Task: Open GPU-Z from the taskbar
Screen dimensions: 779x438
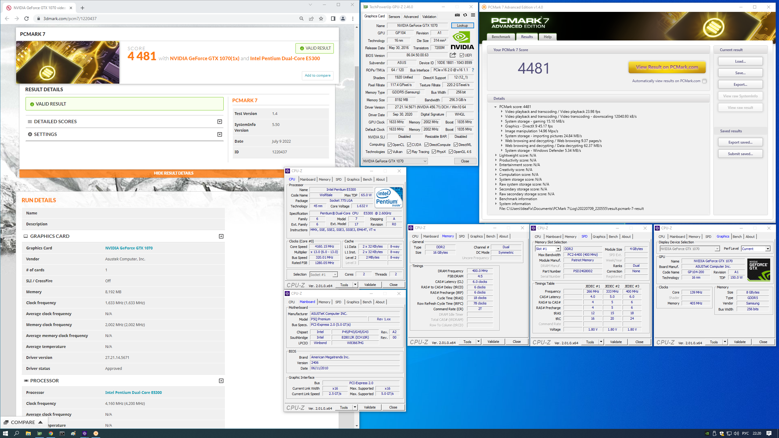Action: pyautogui.click(x=40, y=433)
